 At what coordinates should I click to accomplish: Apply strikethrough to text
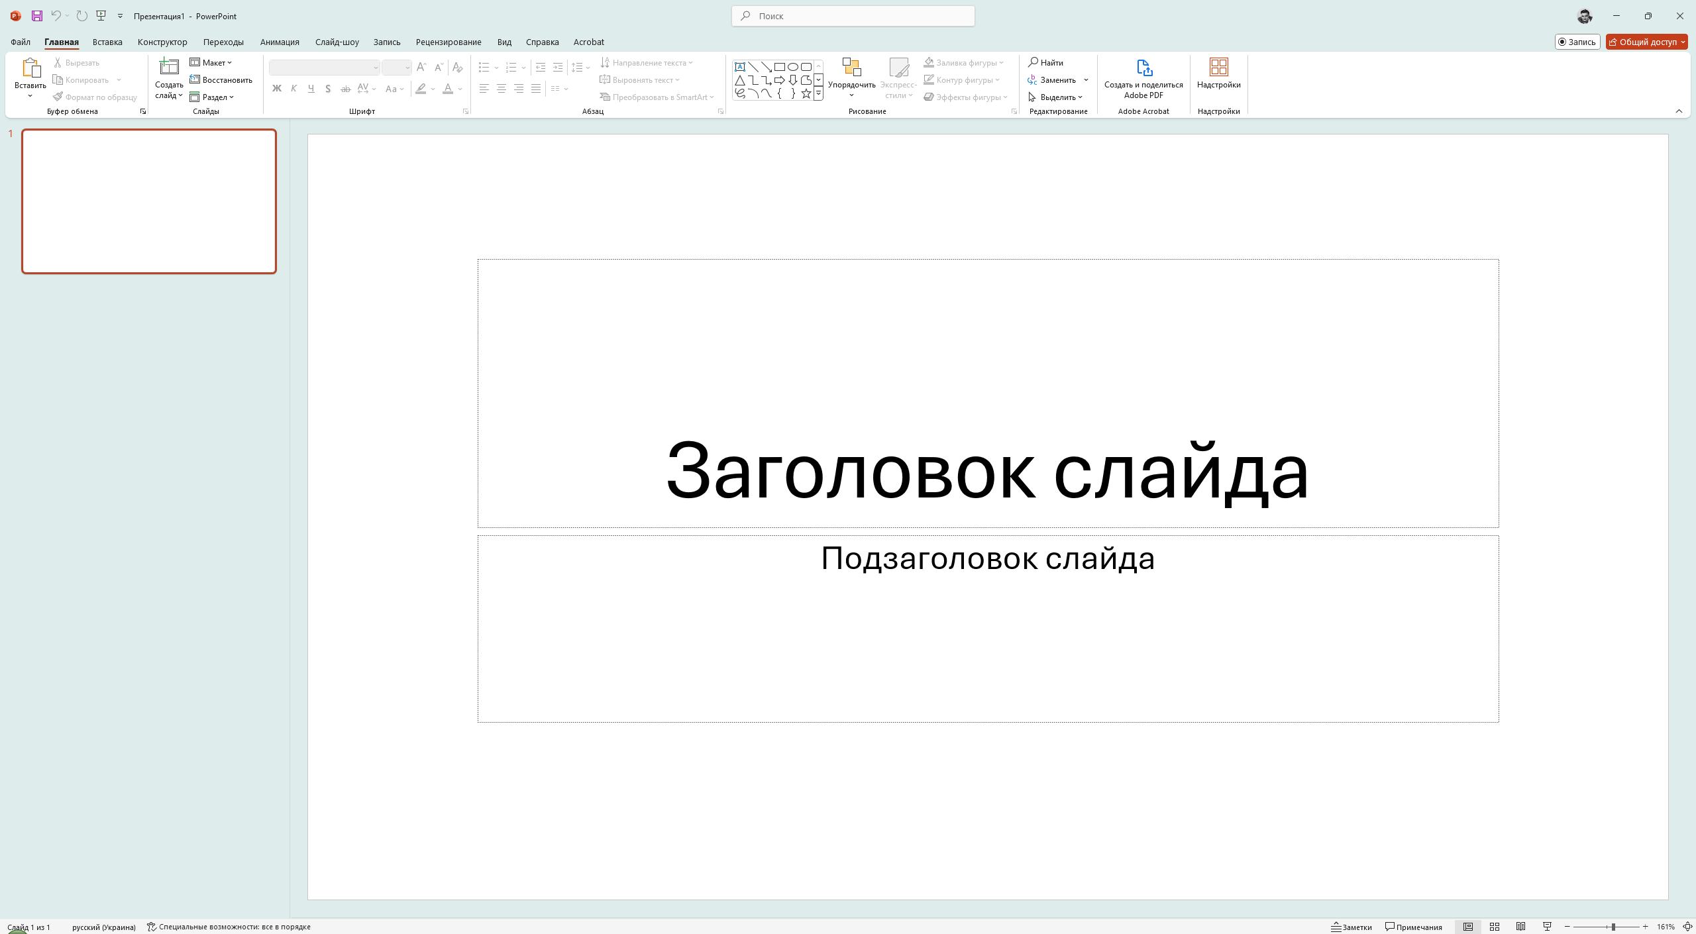point(345,88)
